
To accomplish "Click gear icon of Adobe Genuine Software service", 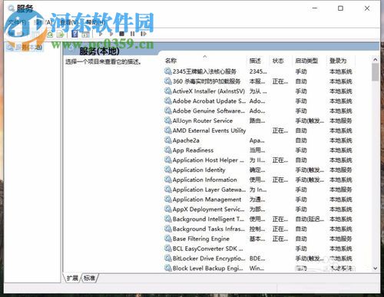I will (x=168, y=111).
